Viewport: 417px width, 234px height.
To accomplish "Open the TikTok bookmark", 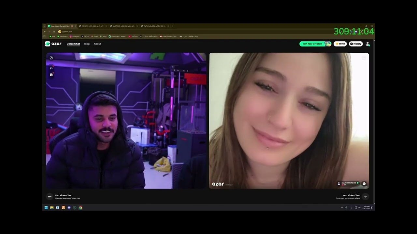I will point(85,36).
